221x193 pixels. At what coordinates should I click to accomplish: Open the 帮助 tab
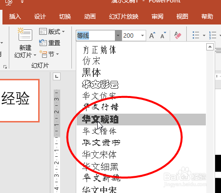click(207, 17)
